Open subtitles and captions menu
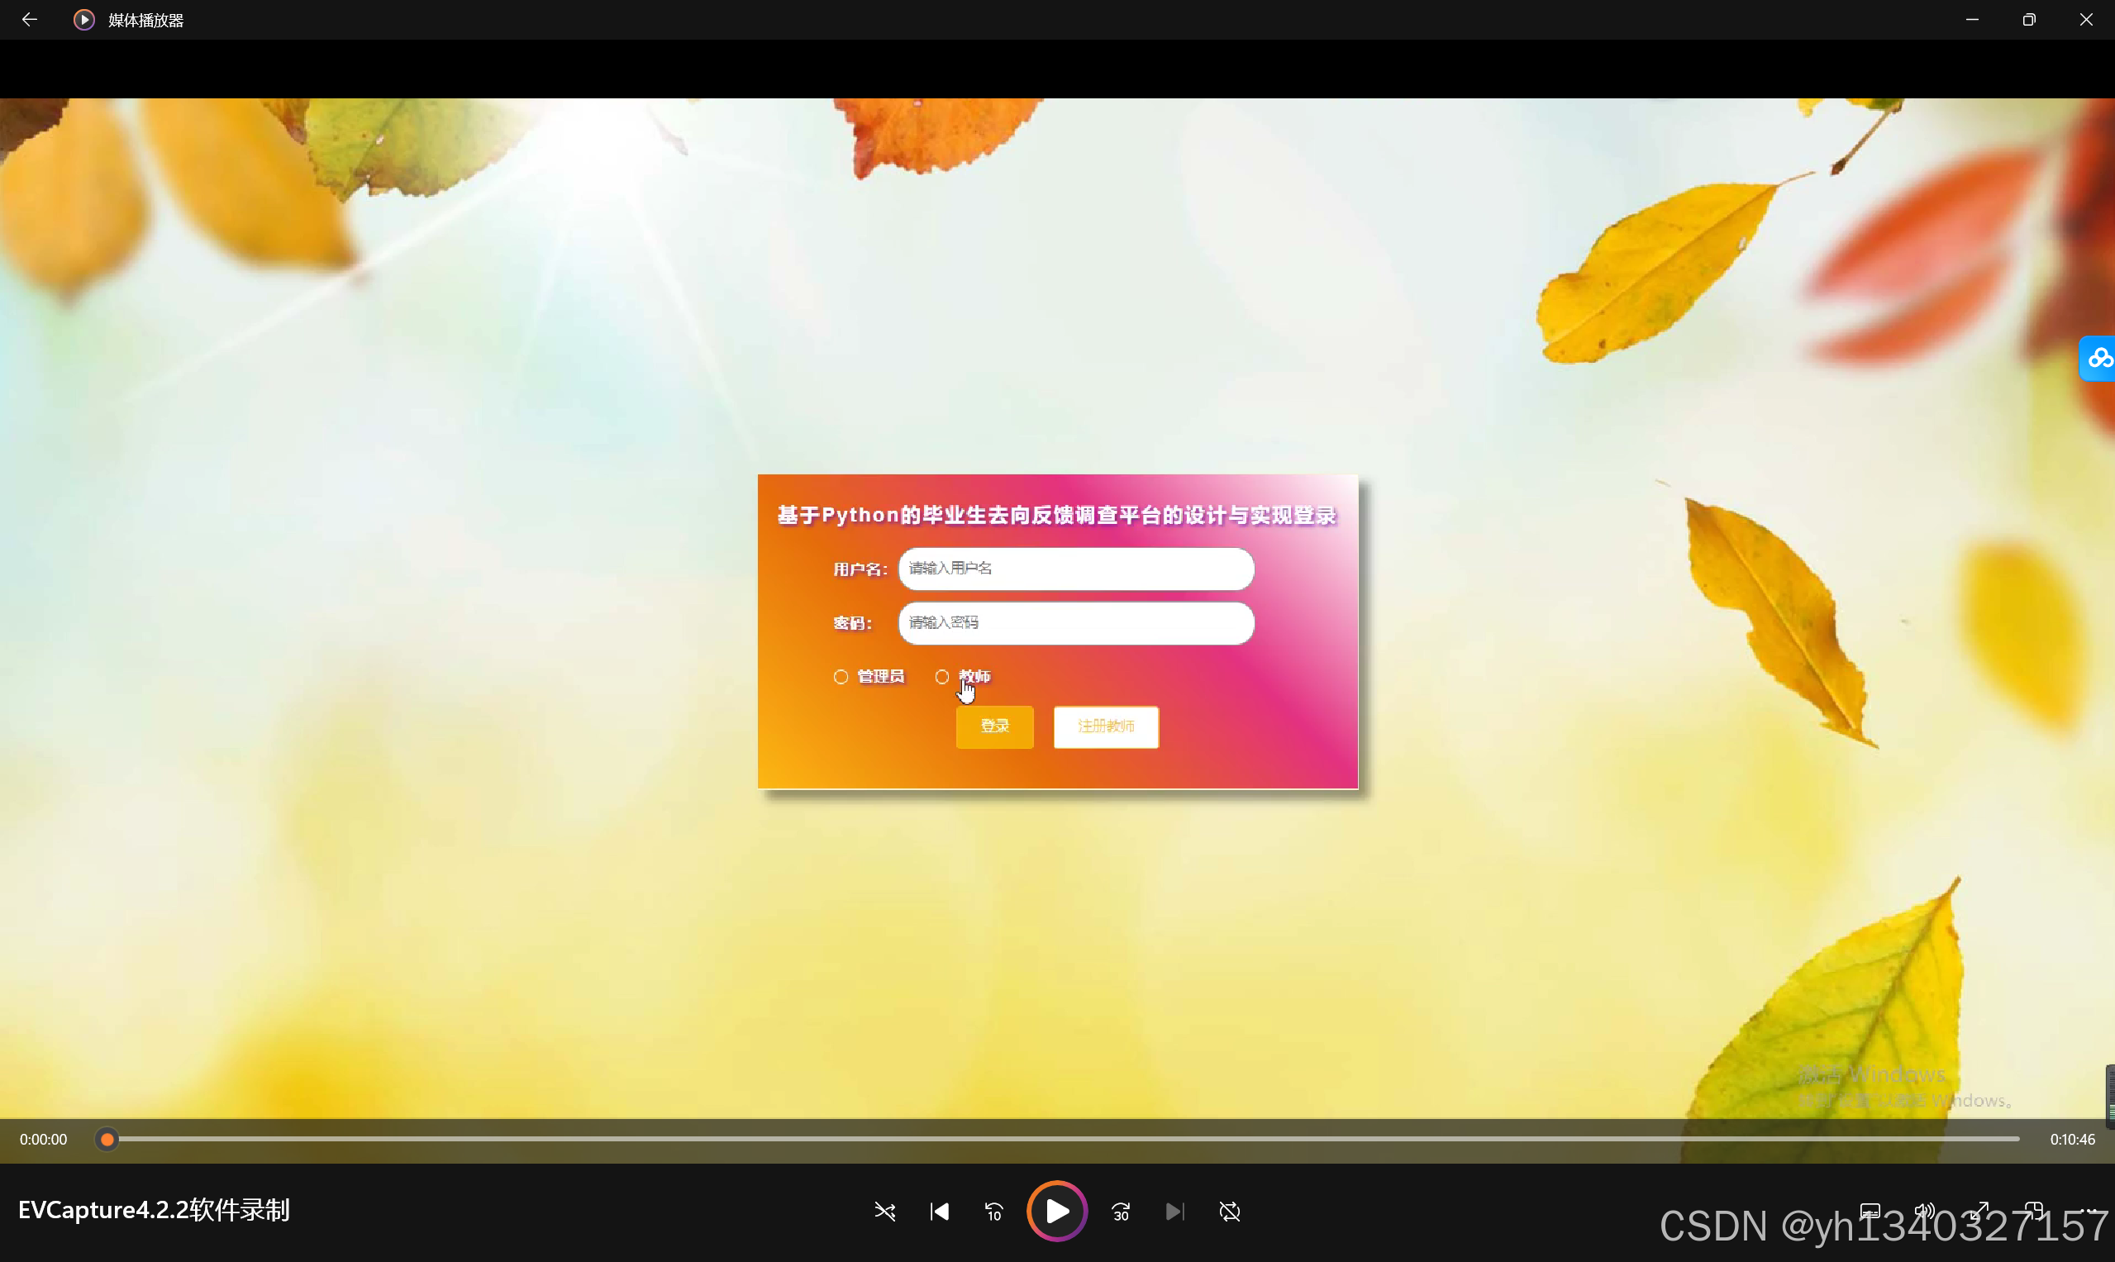The image size is (2115, 1262). pyautogui.click(x=1870, y=1211)
